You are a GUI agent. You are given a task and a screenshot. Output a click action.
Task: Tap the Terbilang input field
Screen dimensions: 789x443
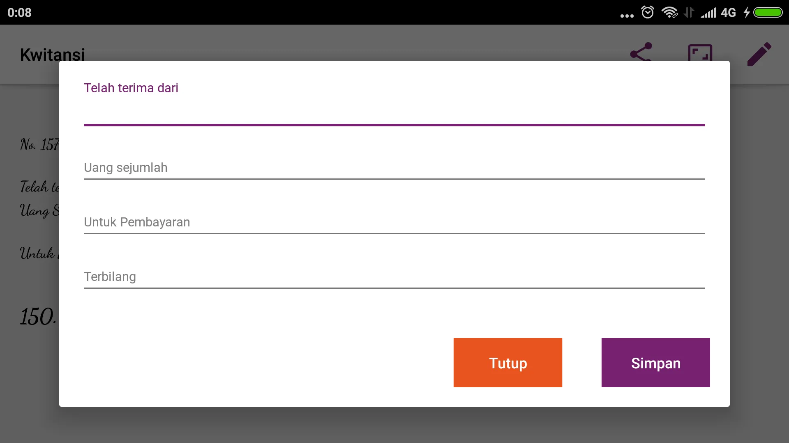click(394, 276)
